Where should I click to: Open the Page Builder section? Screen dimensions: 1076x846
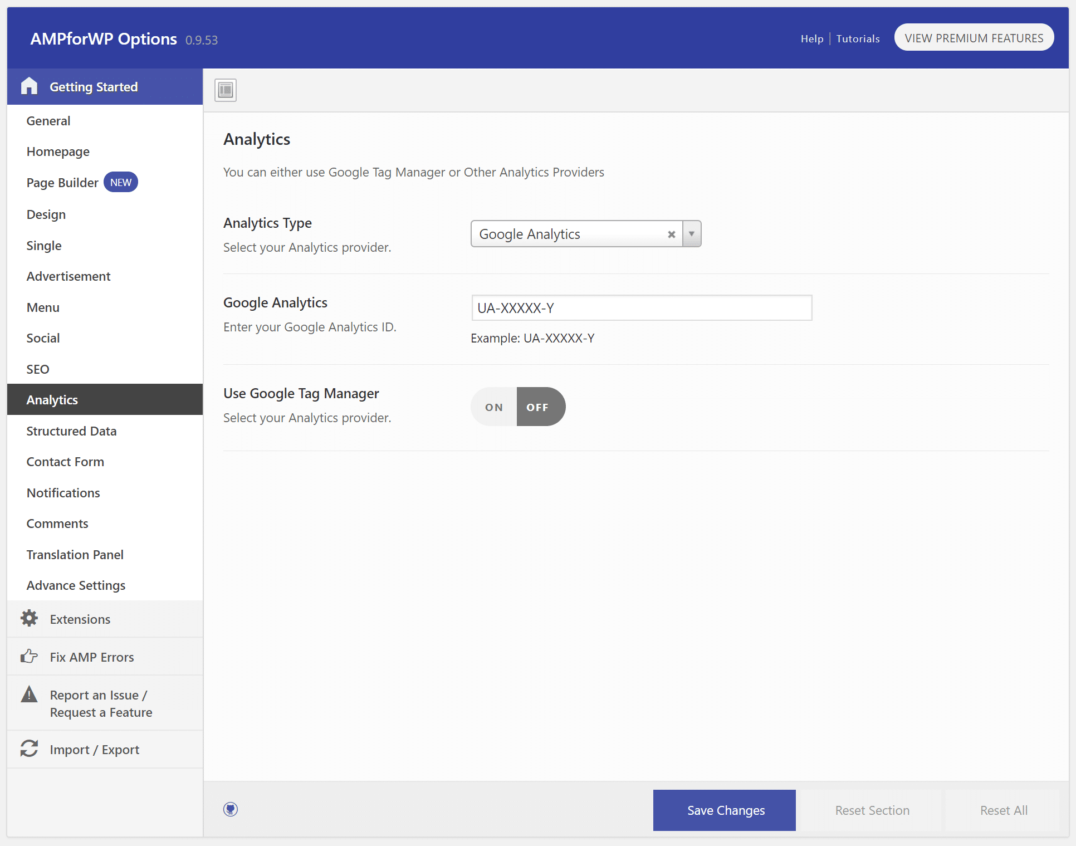pos(105,183)
